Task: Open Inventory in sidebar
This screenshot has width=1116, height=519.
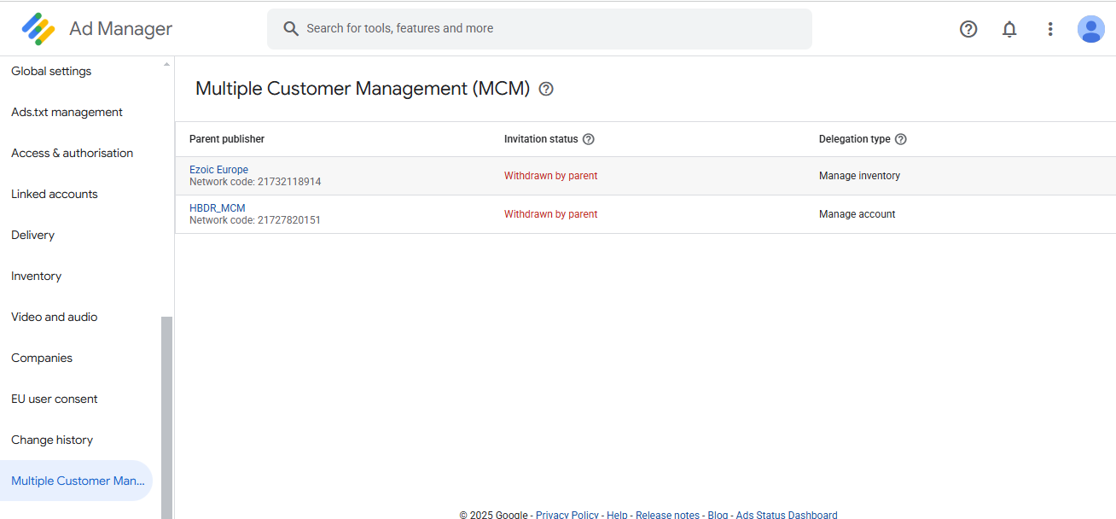Action: tap(36, 276)
